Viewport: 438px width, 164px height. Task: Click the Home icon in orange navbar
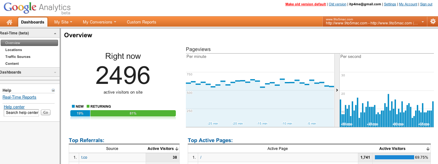9,22
